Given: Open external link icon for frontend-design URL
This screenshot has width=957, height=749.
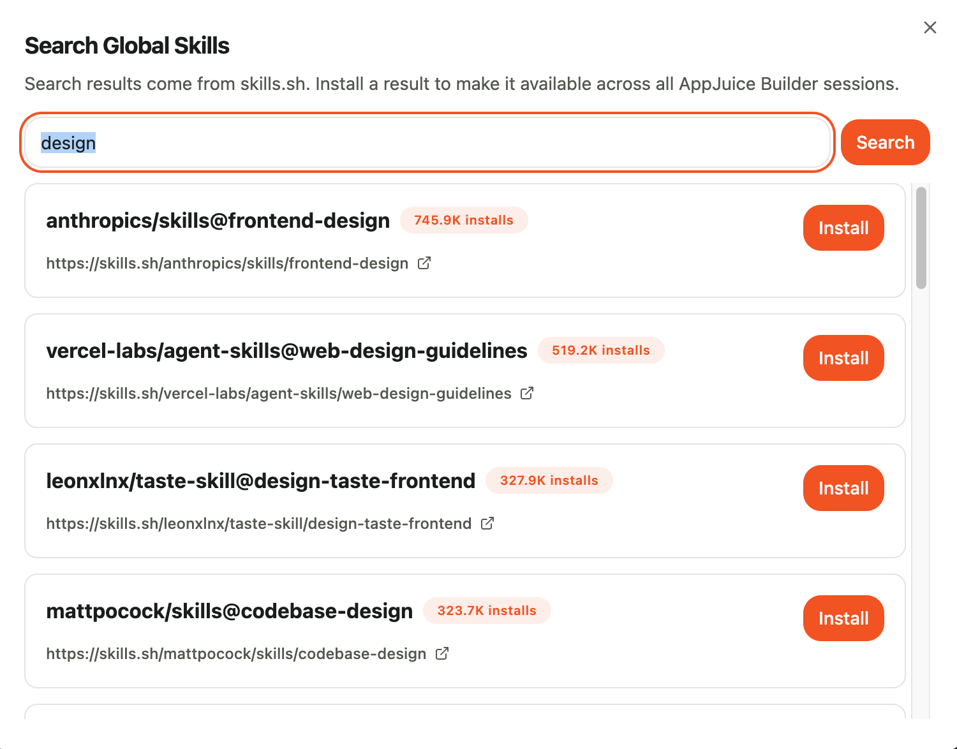Looking at the screenshot, I should click(x=424, y=263).
